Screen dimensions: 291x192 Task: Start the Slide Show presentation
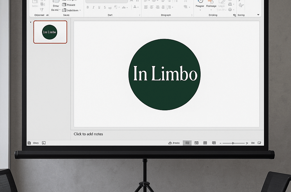[x=213, y=143]
